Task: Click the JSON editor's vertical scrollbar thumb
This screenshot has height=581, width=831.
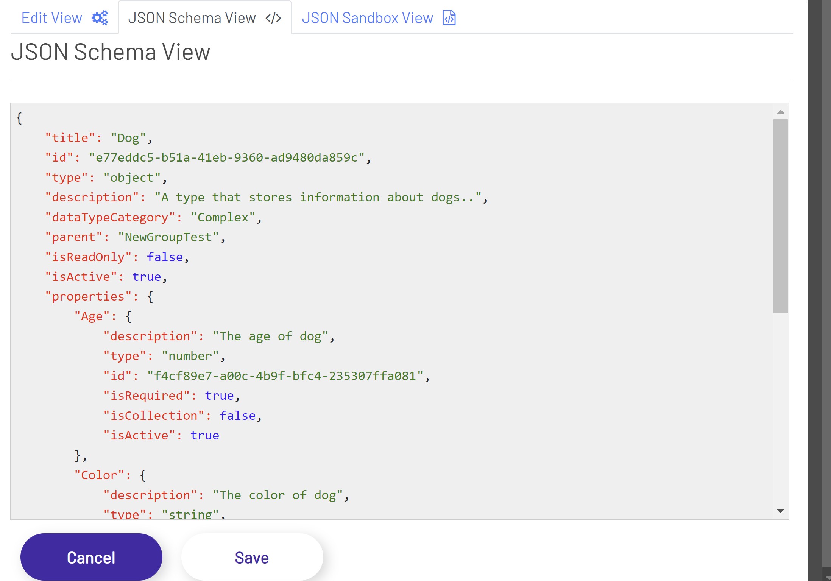Action: (780, 216)
